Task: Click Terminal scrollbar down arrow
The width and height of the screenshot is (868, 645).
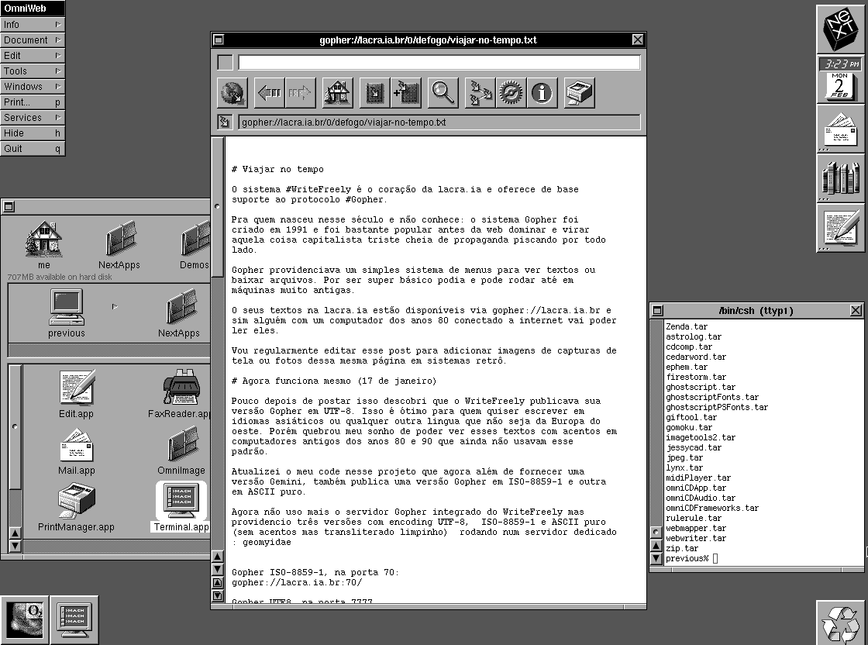Action: (656, 558)
